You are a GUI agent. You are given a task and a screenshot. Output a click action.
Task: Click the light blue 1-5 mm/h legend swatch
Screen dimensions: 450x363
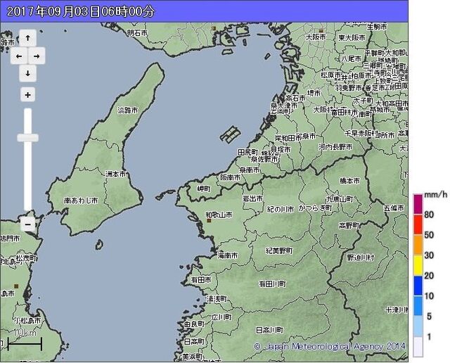(418, 326)
